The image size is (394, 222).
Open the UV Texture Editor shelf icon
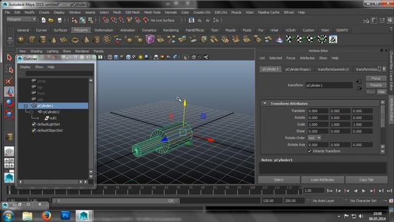tap(333, 39)
